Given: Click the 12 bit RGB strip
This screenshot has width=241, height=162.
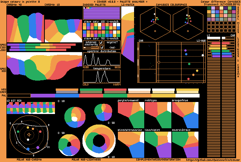Looking at the screenshot, I should click(31, 108).
